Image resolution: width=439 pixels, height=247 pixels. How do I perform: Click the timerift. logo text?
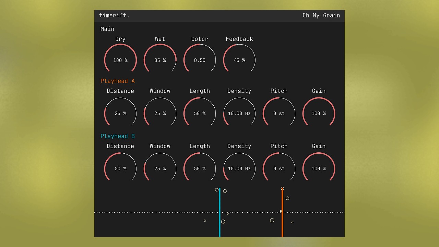114,15
